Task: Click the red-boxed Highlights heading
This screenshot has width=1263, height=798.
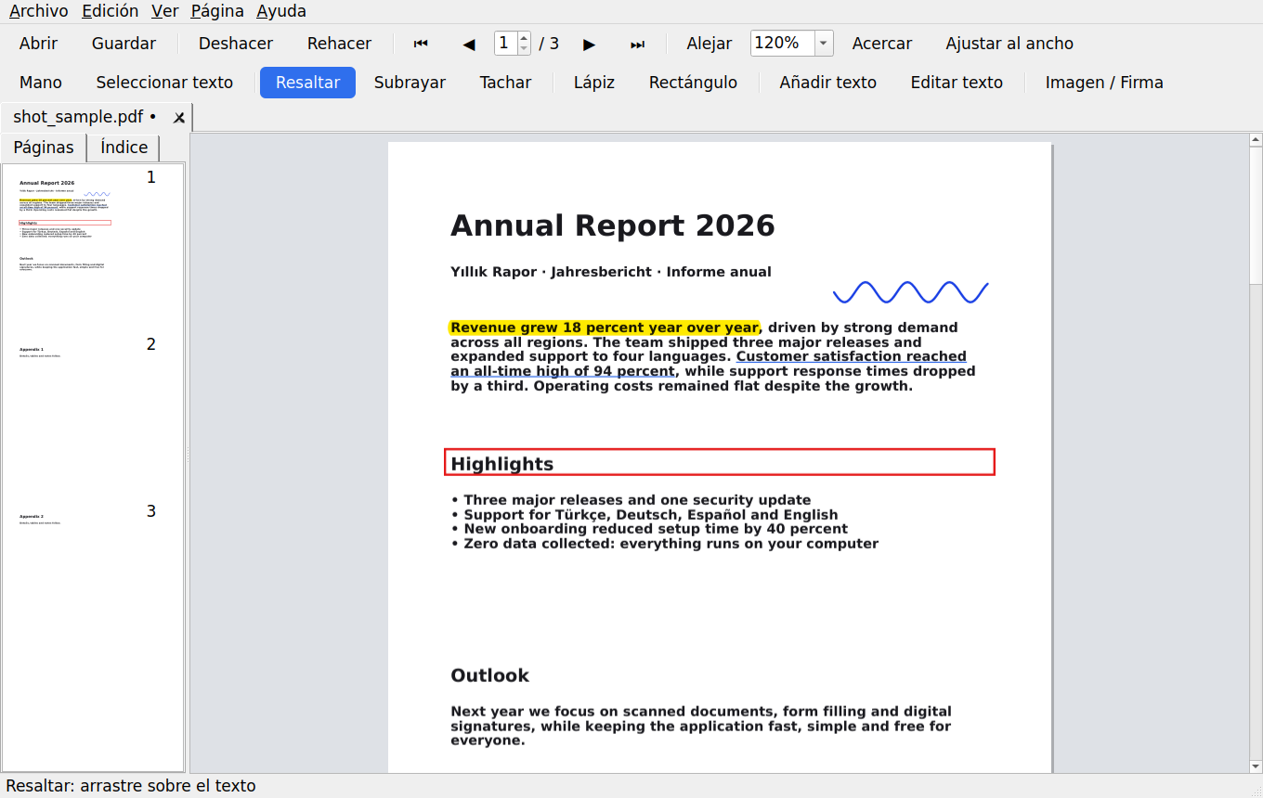Action: (x=720, y=462)
